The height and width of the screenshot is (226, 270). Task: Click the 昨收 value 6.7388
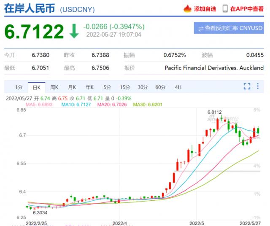(x=100, y=55)
